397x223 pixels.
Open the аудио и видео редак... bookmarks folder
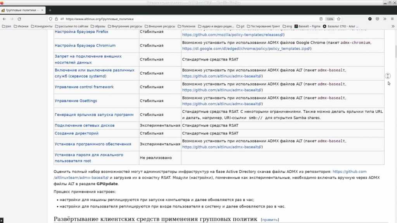[216, 26]
